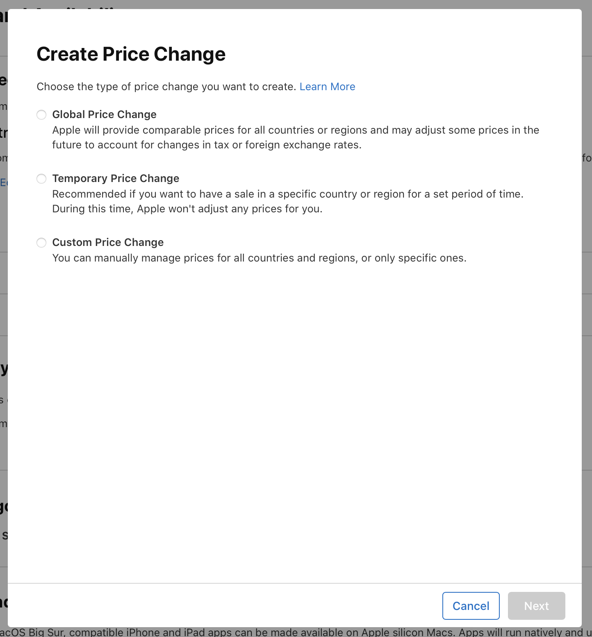Click the greyed background outside the dialog
The height and width of the screenshot is (637, 592).
click(587, 328)
